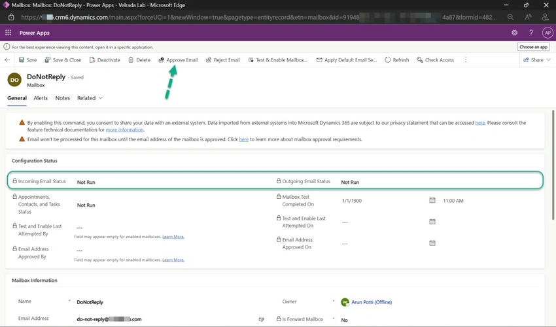556x327 pixels.
Task: Open owner Arun Potti (Offline) link
Action: click(372, 302)
